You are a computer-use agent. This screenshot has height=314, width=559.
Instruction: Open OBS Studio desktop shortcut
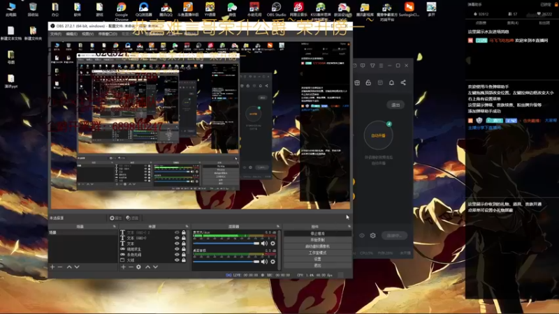(276, 10)
